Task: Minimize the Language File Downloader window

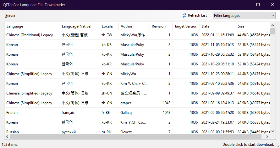Action: click(x=244, y=5)
